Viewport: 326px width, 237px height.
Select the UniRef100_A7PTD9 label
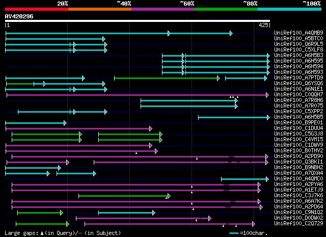298,77
